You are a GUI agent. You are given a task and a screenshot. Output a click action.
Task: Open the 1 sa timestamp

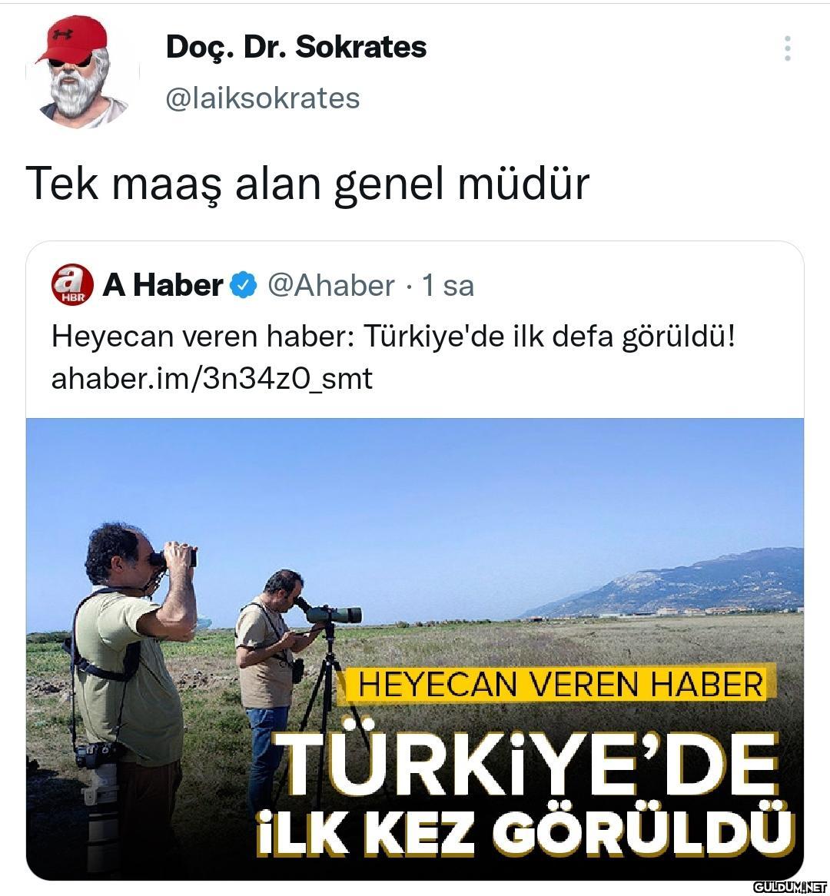[x=447, y=285]
